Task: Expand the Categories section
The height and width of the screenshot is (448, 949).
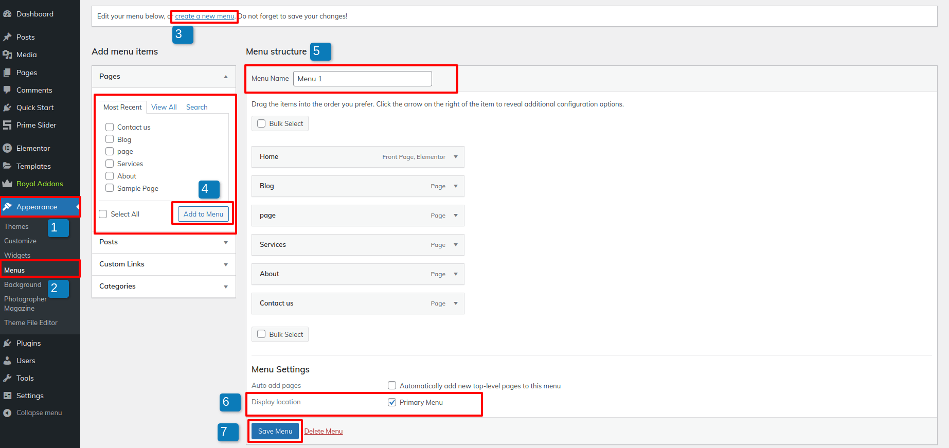Action: [x=226, y=286]
